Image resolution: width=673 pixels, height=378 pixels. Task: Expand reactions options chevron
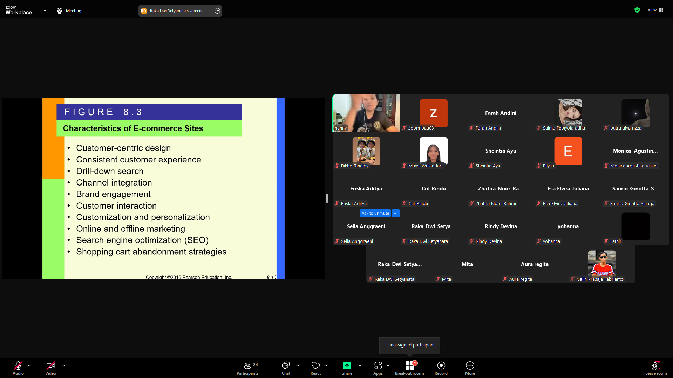point(326,365)
